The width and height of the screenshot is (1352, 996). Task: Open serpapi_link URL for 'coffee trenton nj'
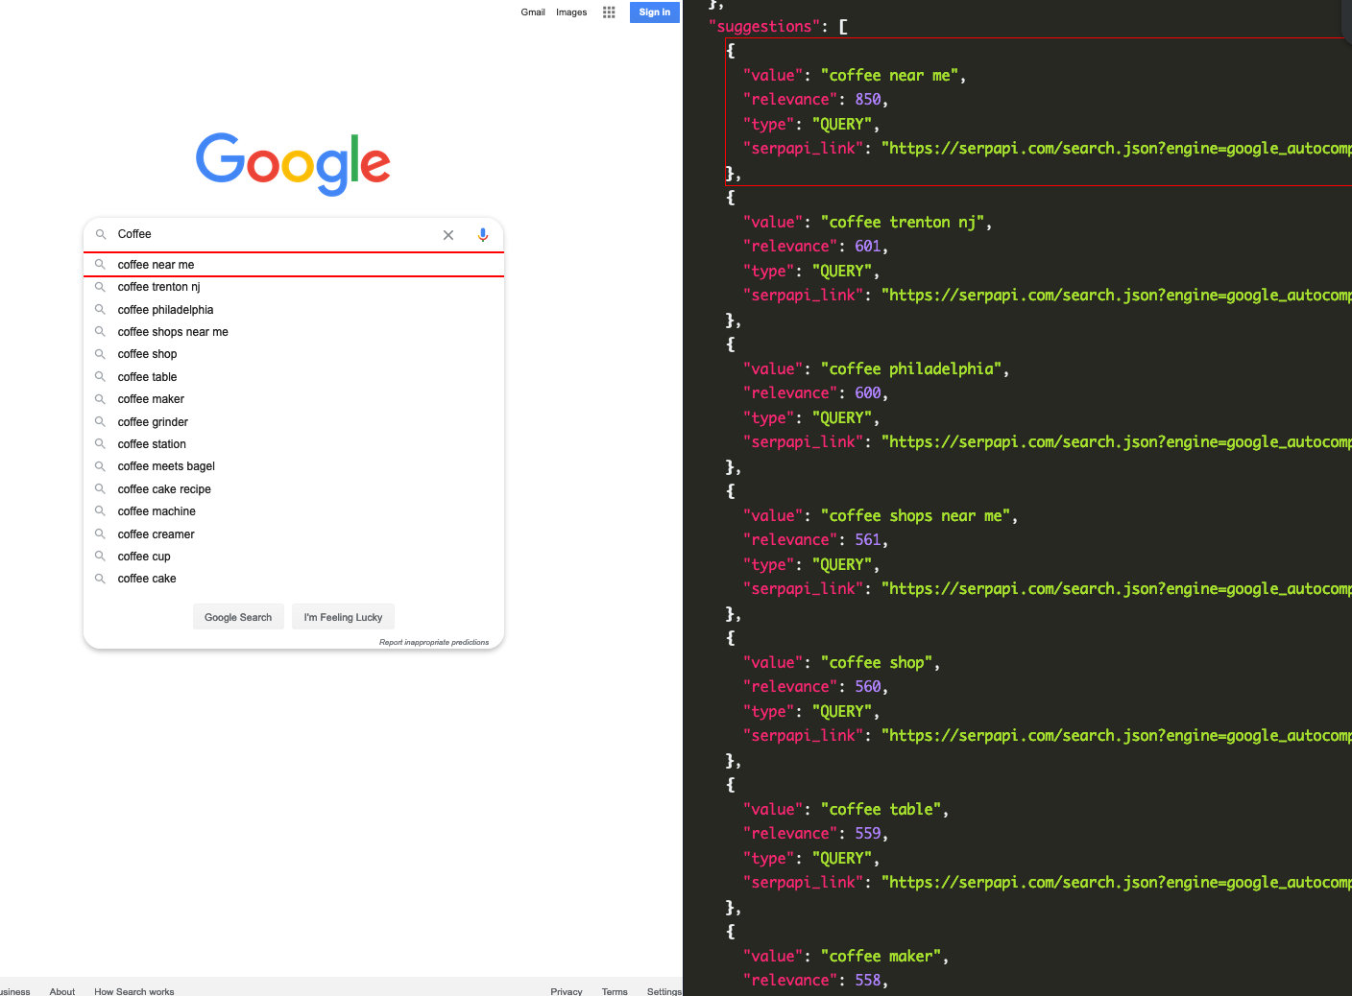1117,296
